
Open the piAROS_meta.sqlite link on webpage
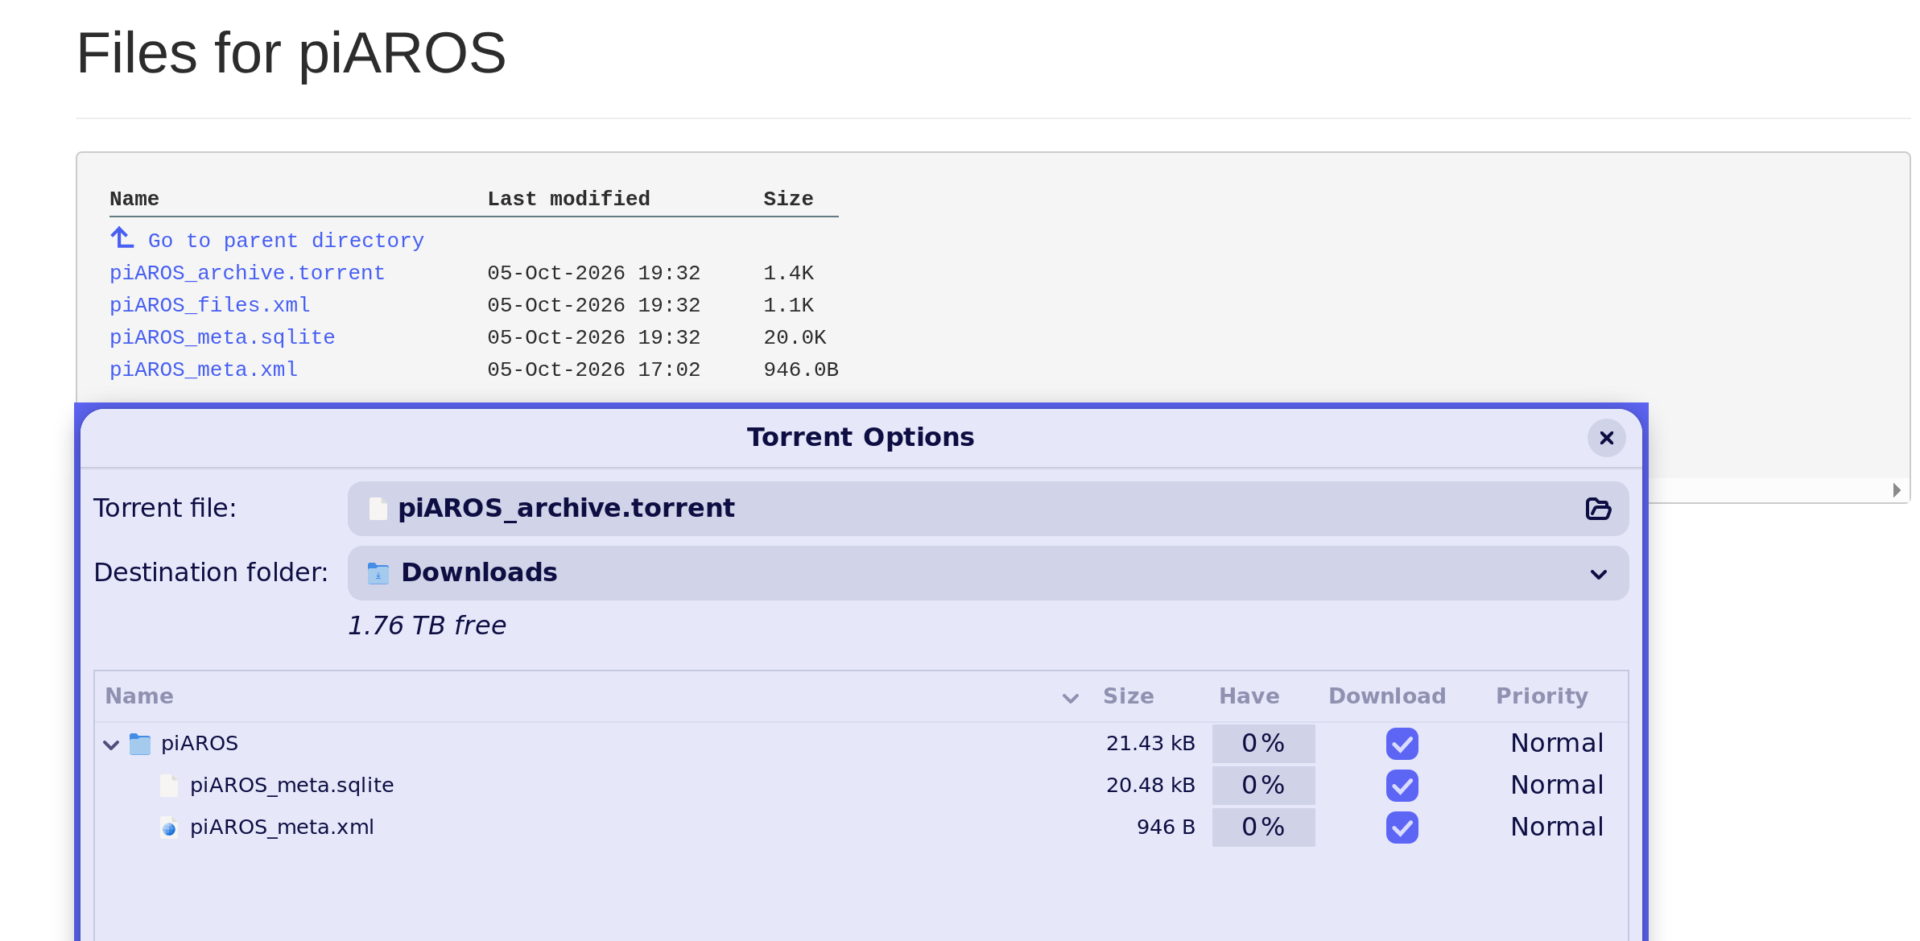(x=222, y=337)
